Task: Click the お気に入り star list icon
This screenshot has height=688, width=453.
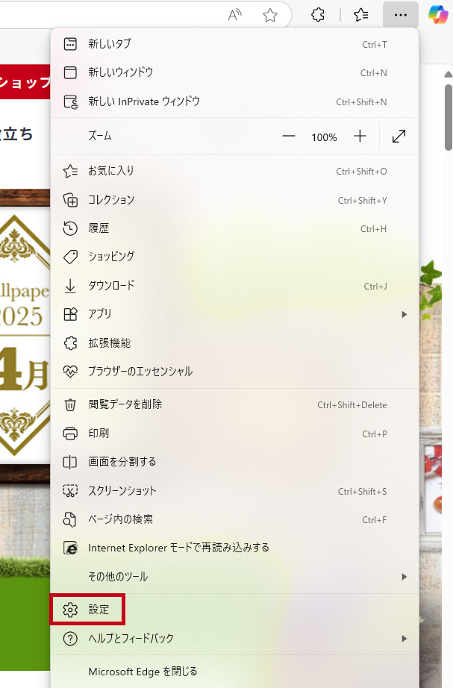Action: point(70,171)
